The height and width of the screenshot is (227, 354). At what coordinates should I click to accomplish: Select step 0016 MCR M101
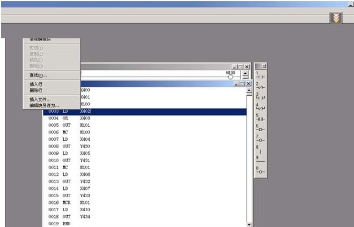[145, 202]
